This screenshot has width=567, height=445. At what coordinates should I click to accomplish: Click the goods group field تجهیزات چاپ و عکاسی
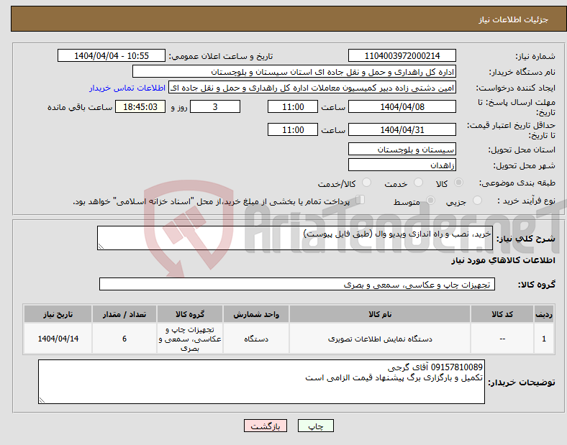click(297, 284)
